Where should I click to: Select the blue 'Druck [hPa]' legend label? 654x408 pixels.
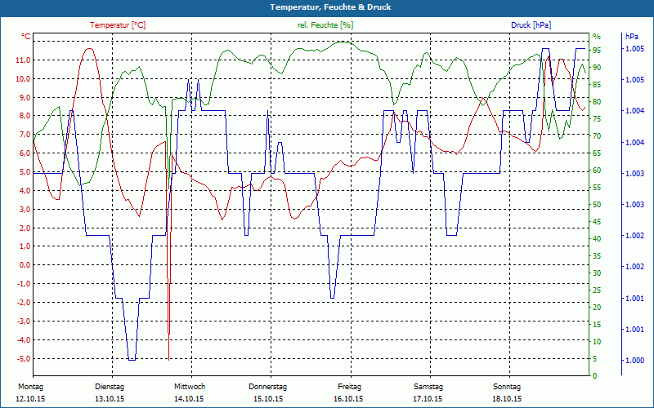(x=531, y=25)
